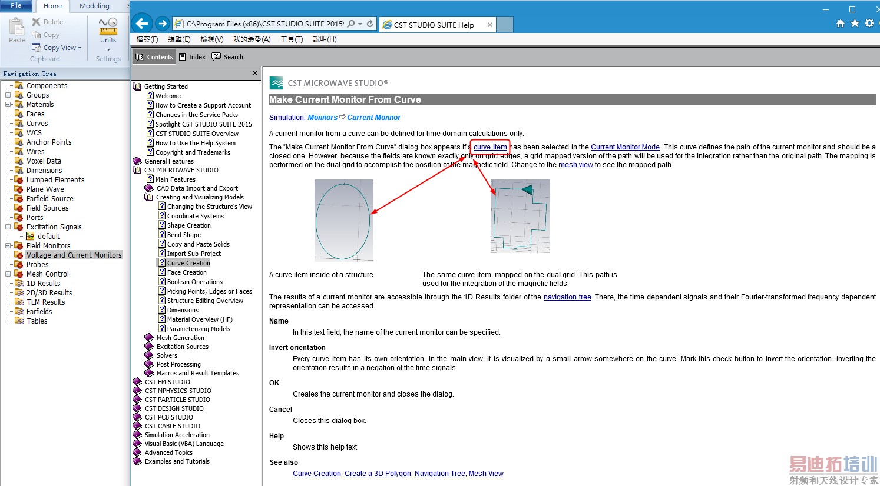Image resolution: width=880 pixels, height=486 pixels.
Task: Switch to the help Search tab
Action: point(227,57)
